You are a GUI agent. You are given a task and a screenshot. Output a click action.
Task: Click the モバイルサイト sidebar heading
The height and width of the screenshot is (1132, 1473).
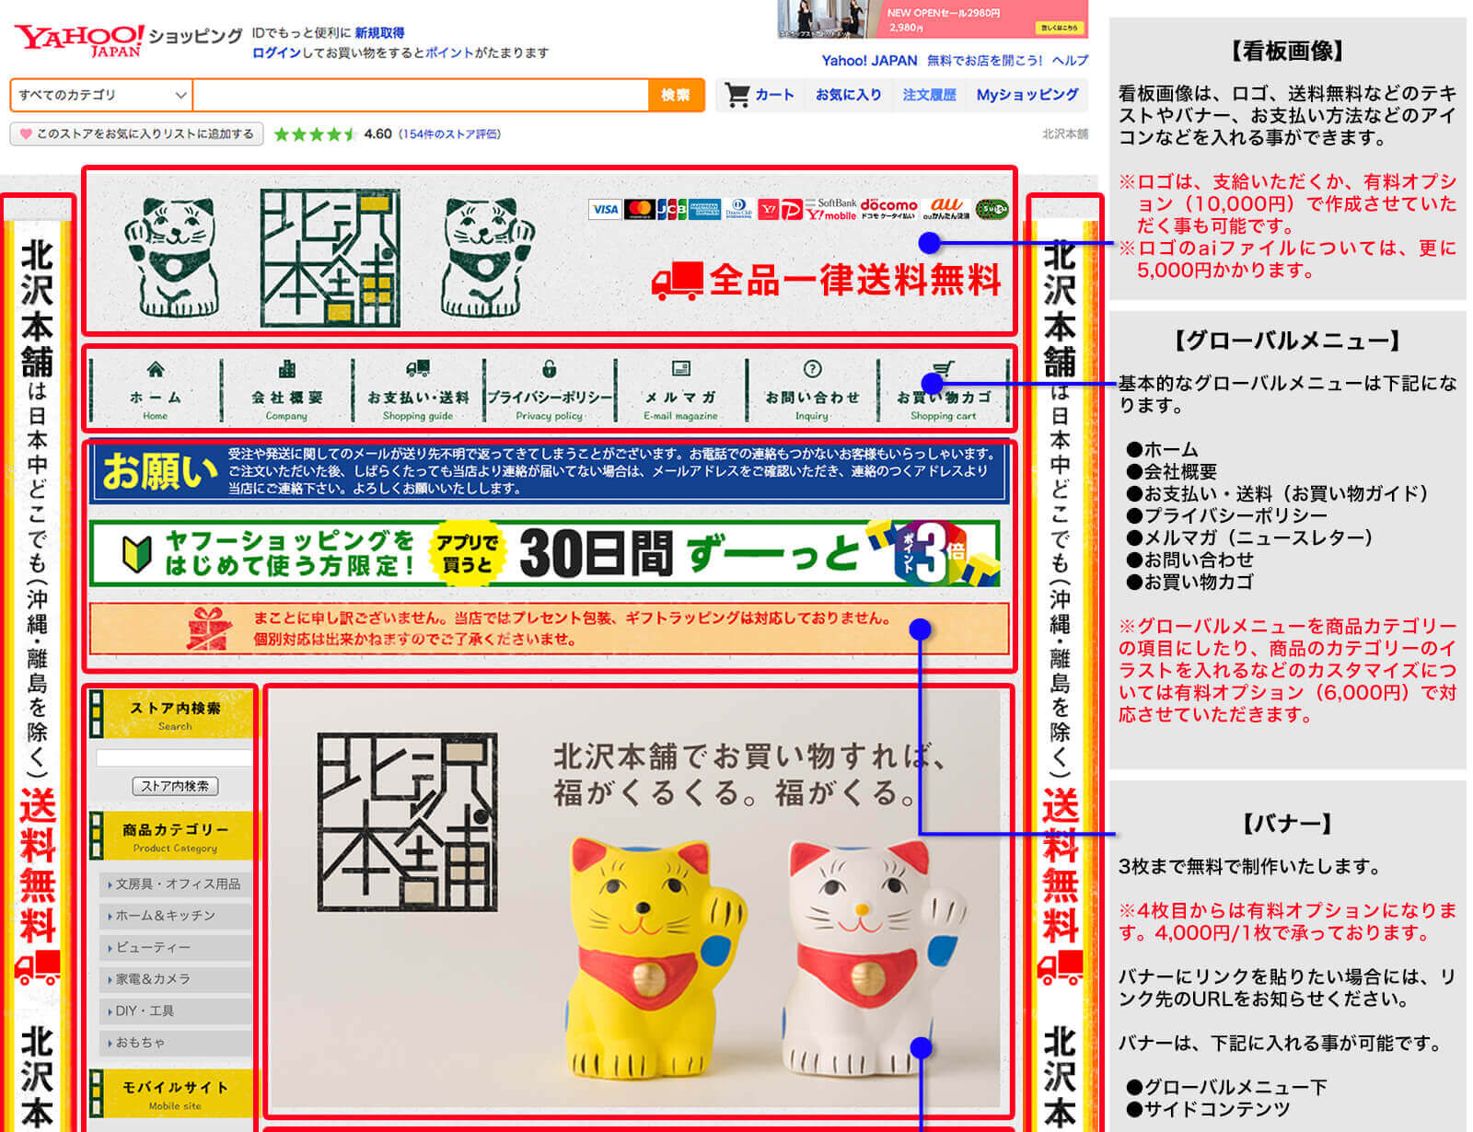[170, 1093]
